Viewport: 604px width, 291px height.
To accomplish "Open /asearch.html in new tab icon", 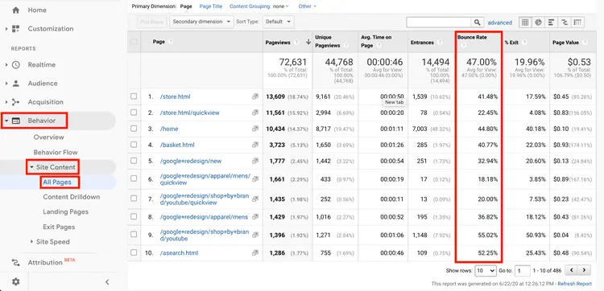I will (x=255, y=253).
